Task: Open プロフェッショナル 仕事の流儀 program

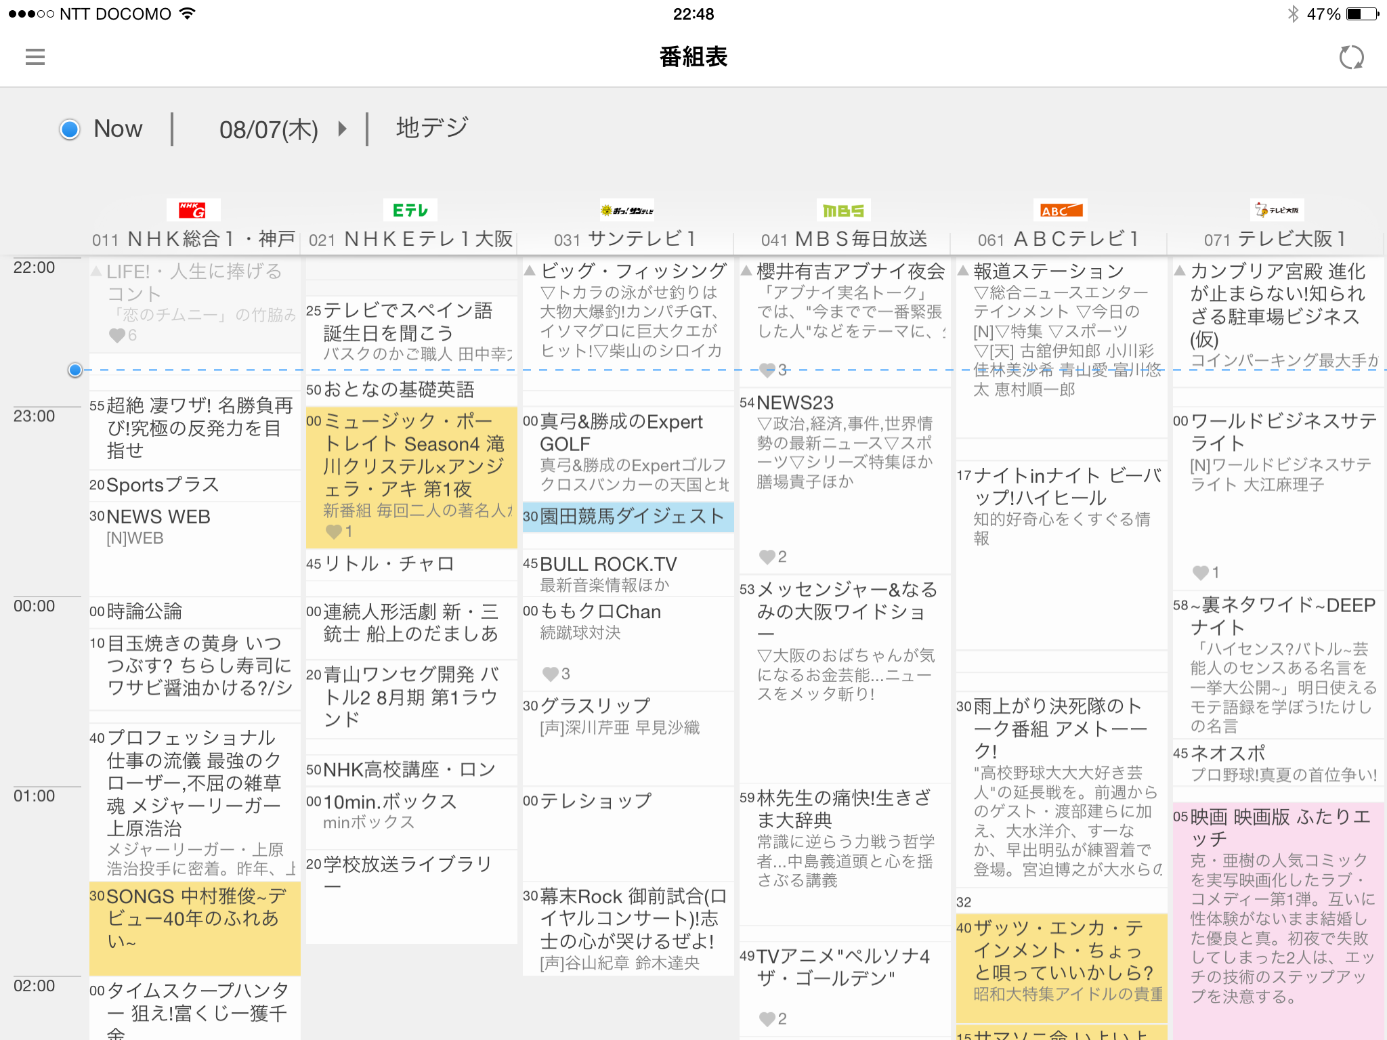Action: click(x=195, y=802)
